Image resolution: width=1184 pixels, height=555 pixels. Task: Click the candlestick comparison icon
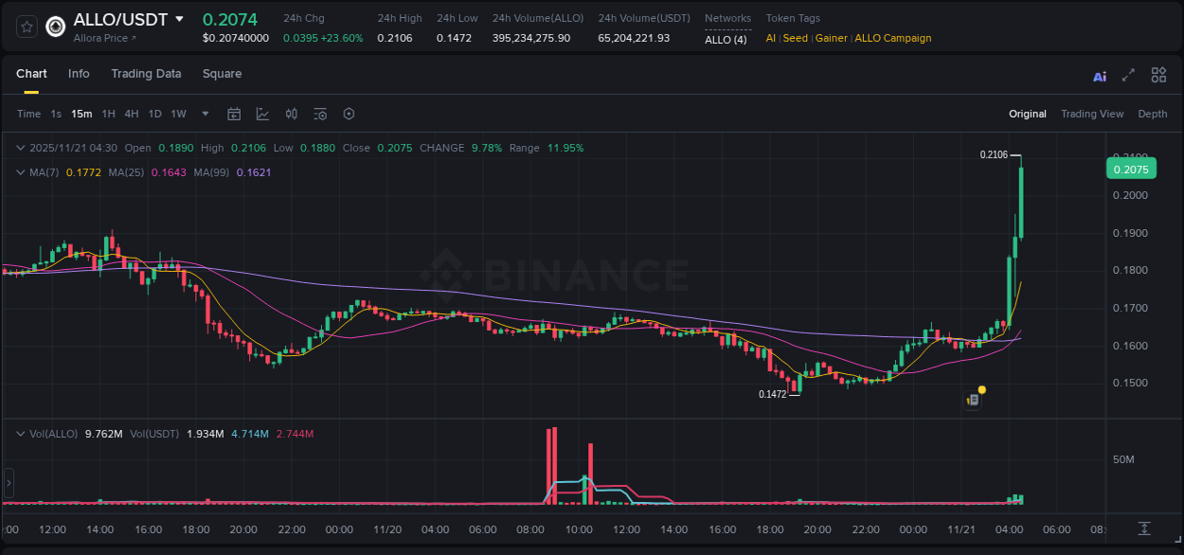click(x=291, y=114)
